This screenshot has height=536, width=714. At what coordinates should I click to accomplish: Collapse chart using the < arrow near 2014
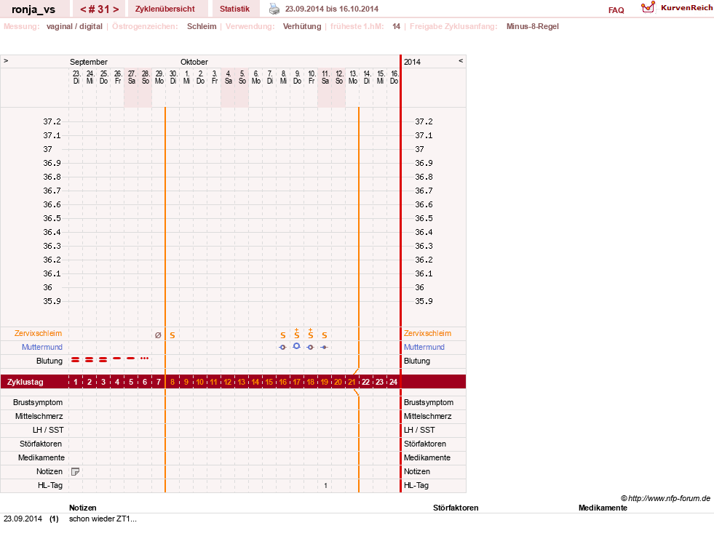pyautogui.click(x=461, y=60)
